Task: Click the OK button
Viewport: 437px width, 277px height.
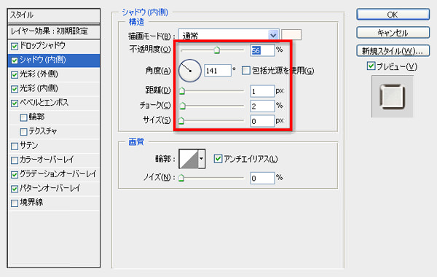Action: pyautogui.click(x=393, y=15)
